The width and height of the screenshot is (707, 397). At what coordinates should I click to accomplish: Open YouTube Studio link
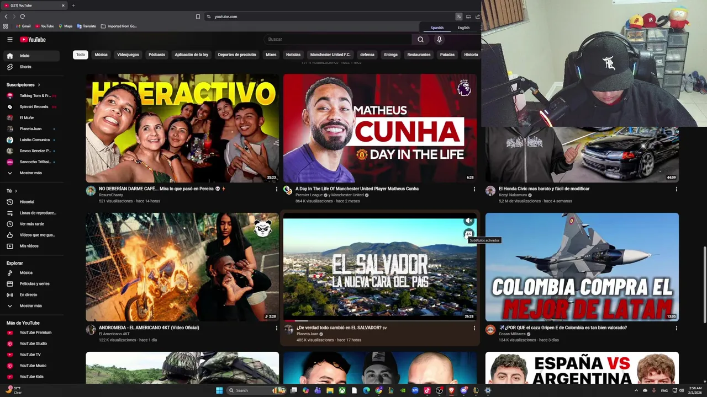32,344
